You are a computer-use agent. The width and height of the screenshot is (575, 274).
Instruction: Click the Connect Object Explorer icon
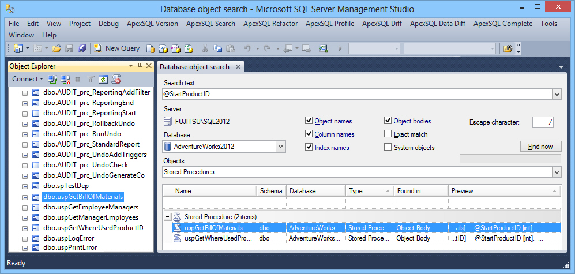(53, 79)
